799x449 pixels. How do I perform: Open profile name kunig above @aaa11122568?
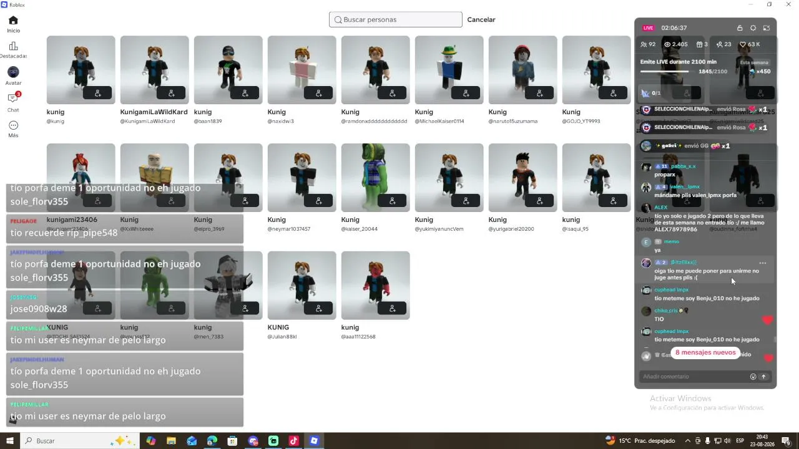(x=350, y=327)
